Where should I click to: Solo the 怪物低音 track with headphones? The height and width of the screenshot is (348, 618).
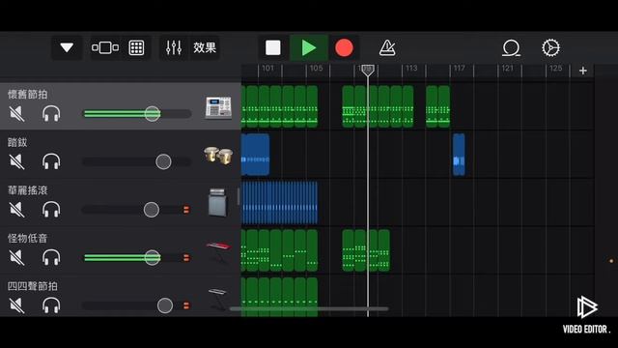point(51,257)
